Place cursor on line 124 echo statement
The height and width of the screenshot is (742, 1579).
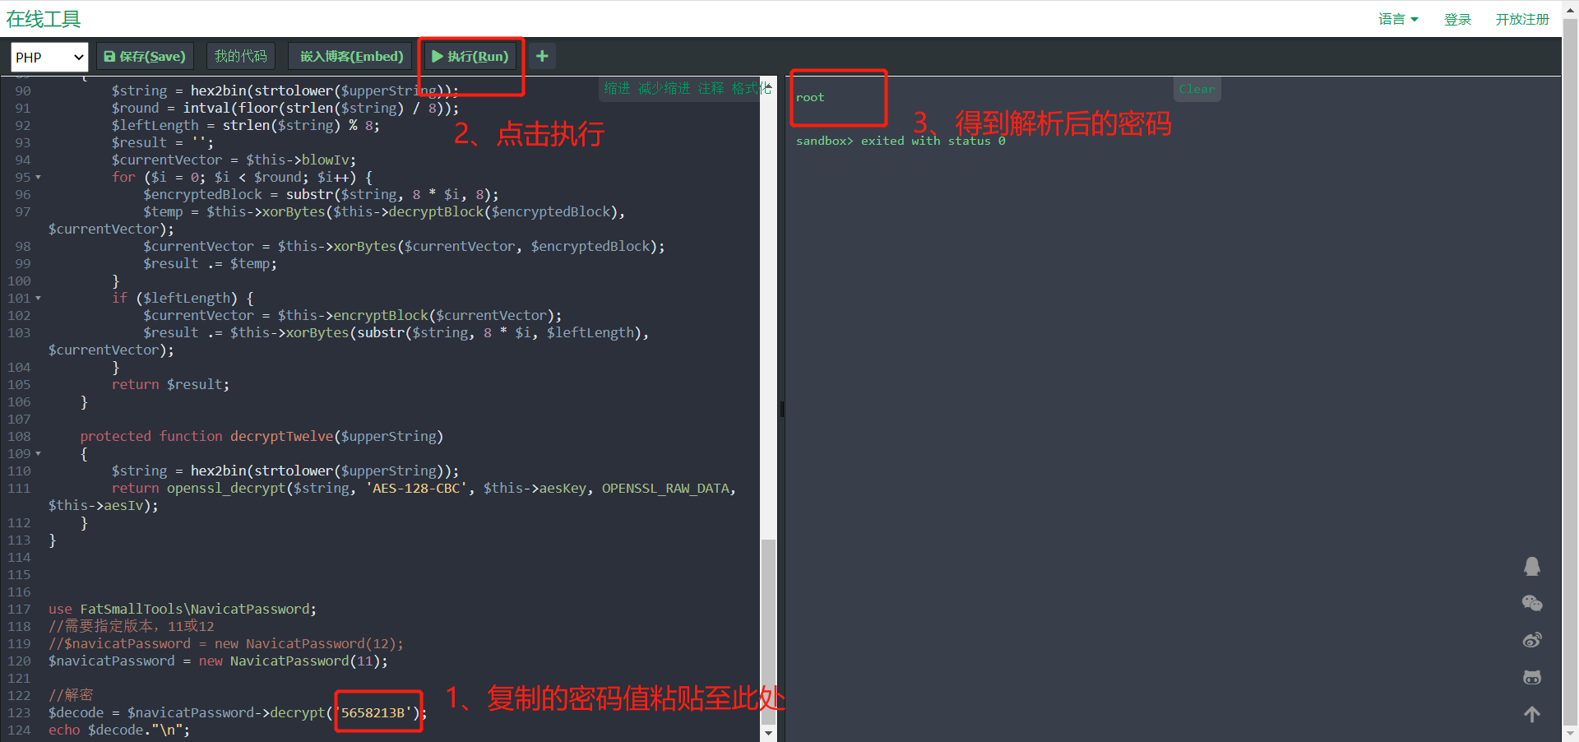coord(119,730)
